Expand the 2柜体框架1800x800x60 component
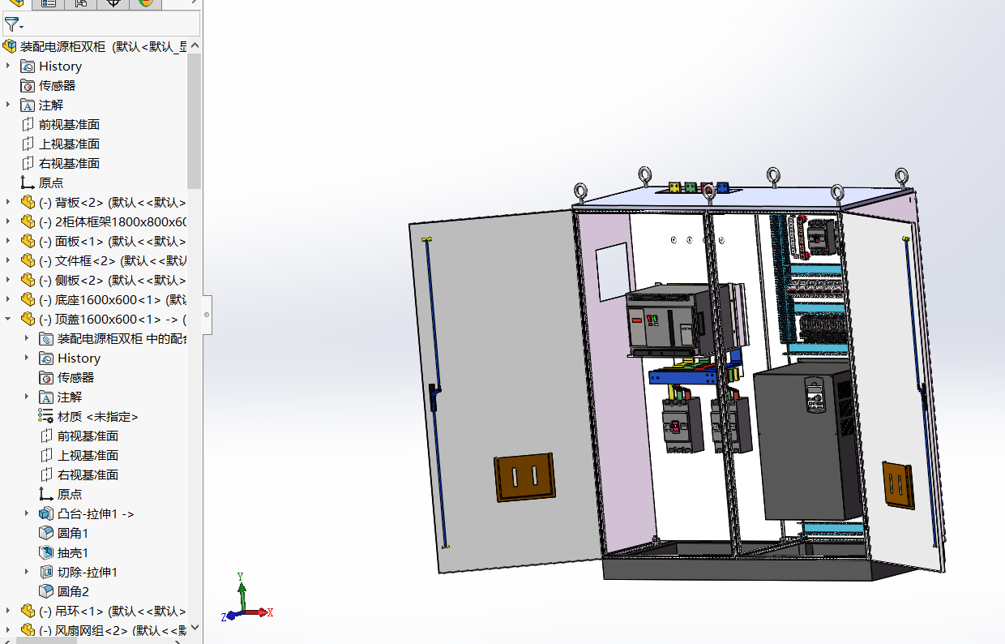Viewport: 1005px width, 644px height. tap(8, 221)
